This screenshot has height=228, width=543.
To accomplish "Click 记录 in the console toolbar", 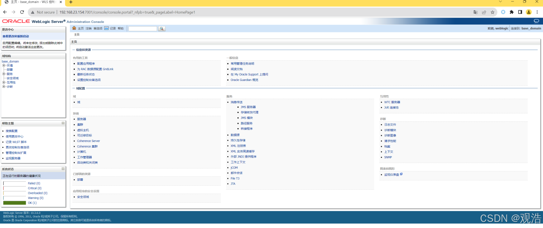I will (113, 29).
